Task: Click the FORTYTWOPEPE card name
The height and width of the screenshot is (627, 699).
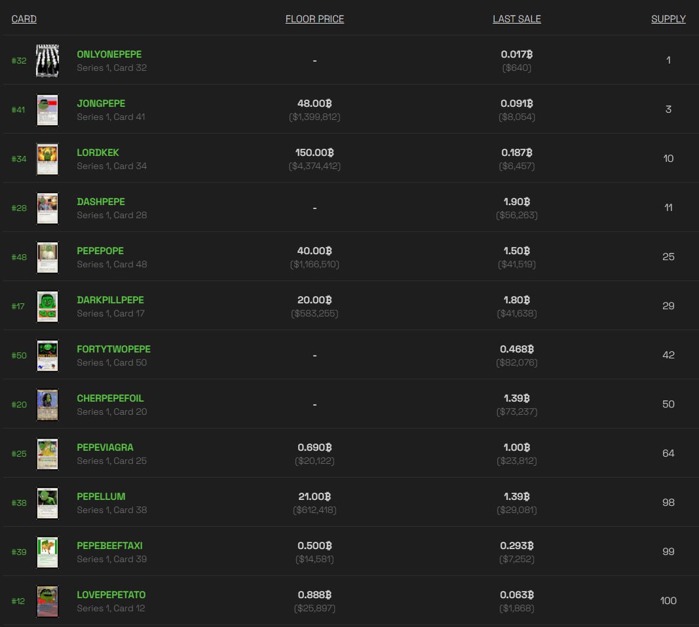Action: (x=114, y=349)
